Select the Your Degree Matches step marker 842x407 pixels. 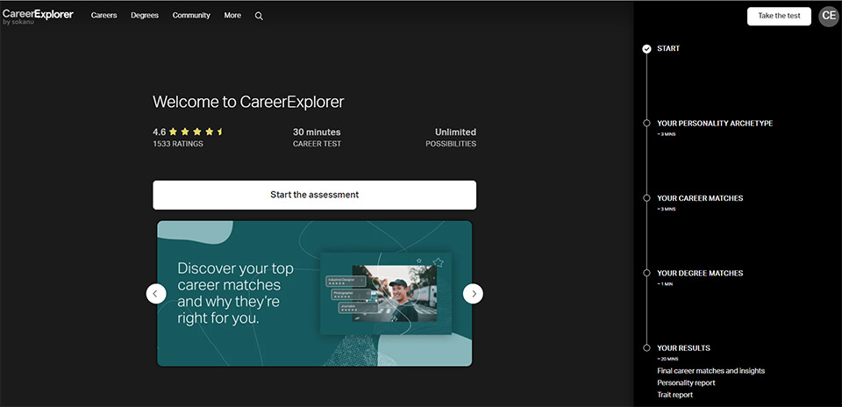[x=646, y=273]
